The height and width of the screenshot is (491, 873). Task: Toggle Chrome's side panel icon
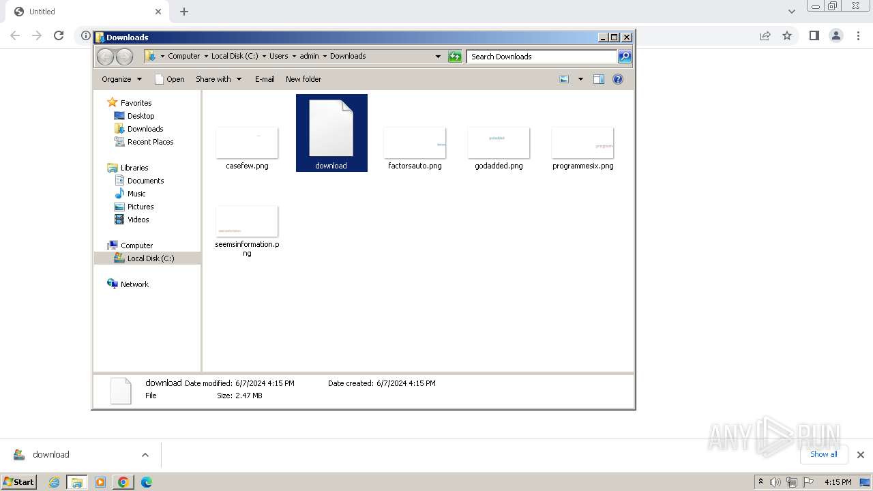pyautogui.click(x=814, y=35)
